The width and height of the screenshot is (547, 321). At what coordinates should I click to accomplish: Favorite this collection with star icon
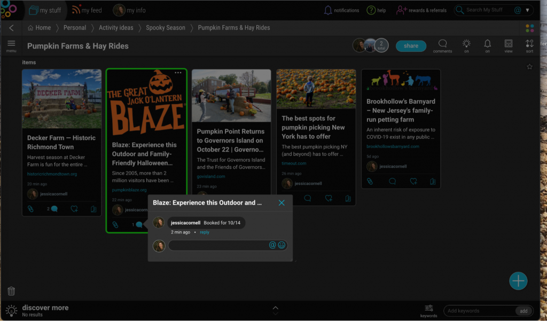pos(529,67)
